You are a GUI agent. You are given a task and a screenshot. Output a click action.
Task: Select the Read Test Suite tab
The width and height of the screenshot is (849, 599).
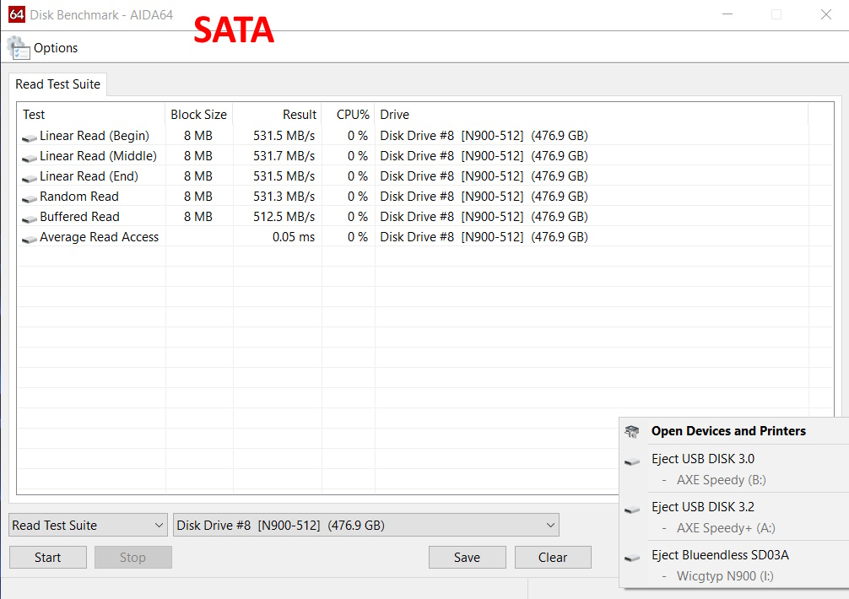58,84
